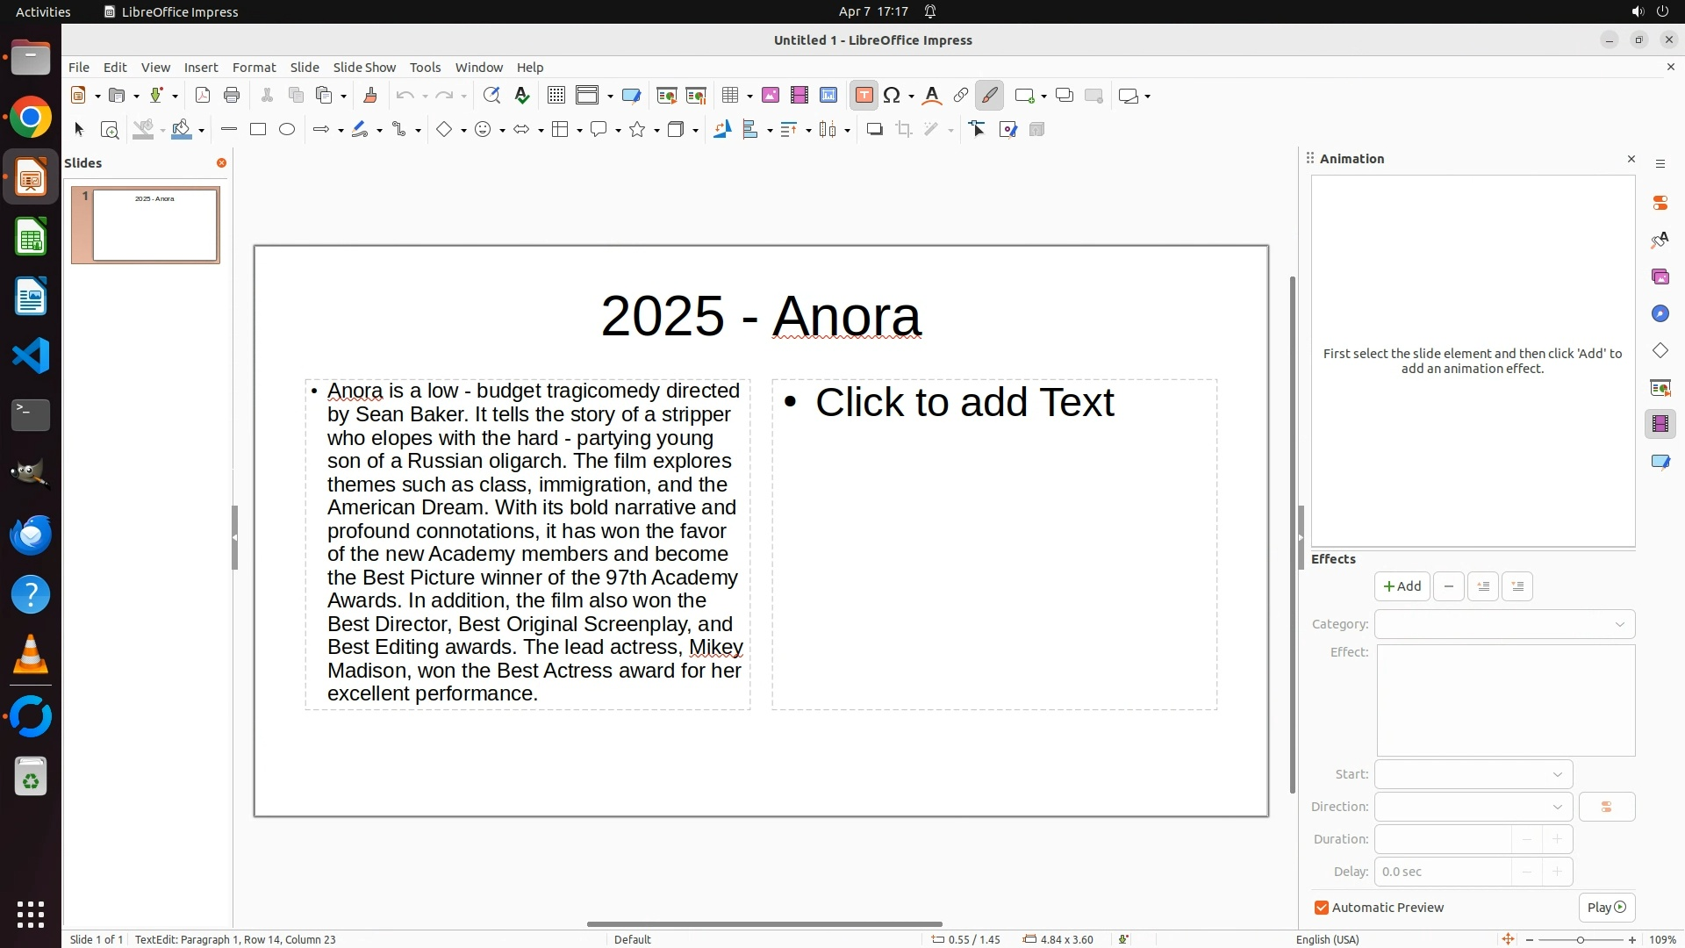Click the Insert Table icon

(x=729, y=96)
